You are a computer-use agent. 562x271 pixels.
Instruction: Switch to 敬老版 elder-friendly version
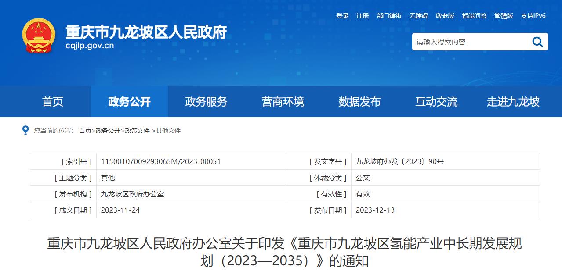tap(445, 16)
